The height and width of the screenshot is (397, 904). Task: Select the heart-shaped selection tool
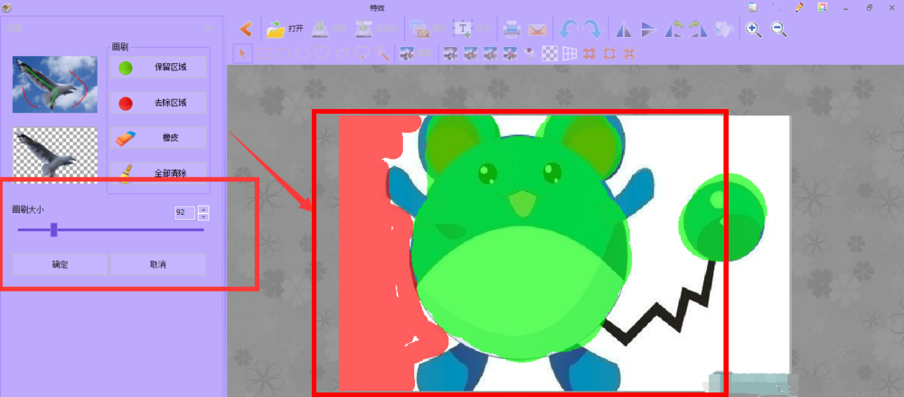point(322,53)
